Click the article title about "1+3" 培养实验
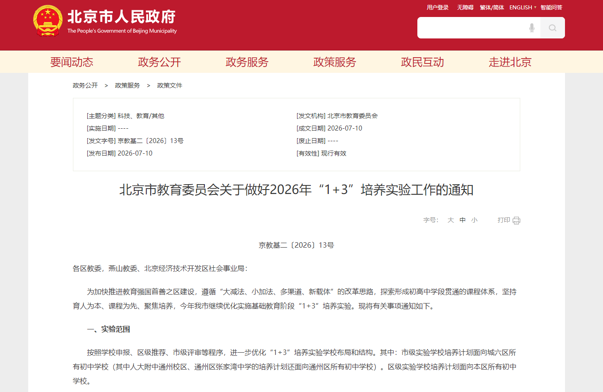The image size is (603, 392). [x=296, y=190]
